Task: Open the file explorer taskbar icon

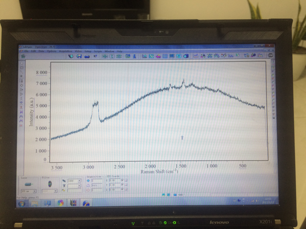Action: point(34,204)
